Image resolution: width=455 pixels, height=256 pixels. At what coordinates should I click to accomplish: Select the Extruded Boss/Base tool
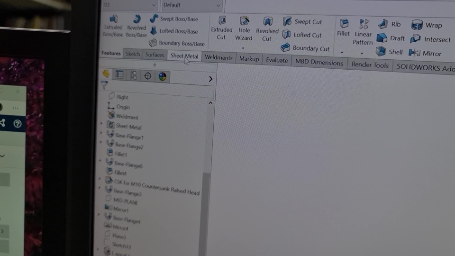pos(113,27)
